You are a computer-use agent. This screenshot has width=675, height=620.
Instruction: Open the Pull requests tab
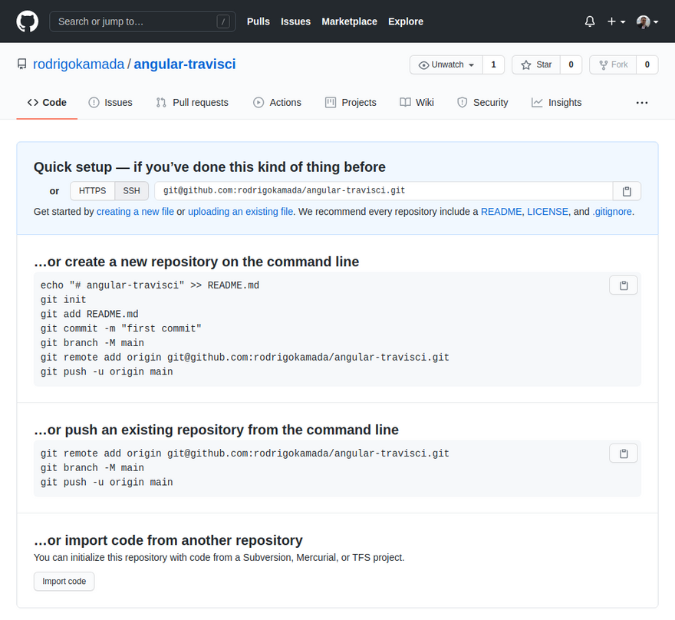pos(192,103)
